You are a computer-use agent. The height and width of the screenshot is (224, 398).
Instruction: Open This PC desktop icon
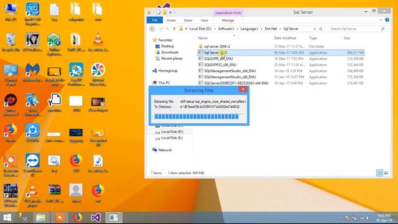point(11,12)
